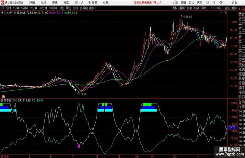Open the 选项 menu
245x158 pixels.
(x=199, y=3)
